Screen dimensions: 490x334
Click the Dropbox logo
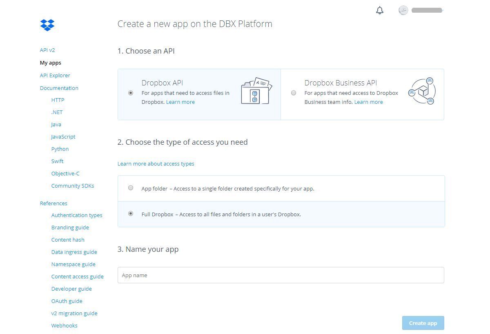click(x=47, y=25)
